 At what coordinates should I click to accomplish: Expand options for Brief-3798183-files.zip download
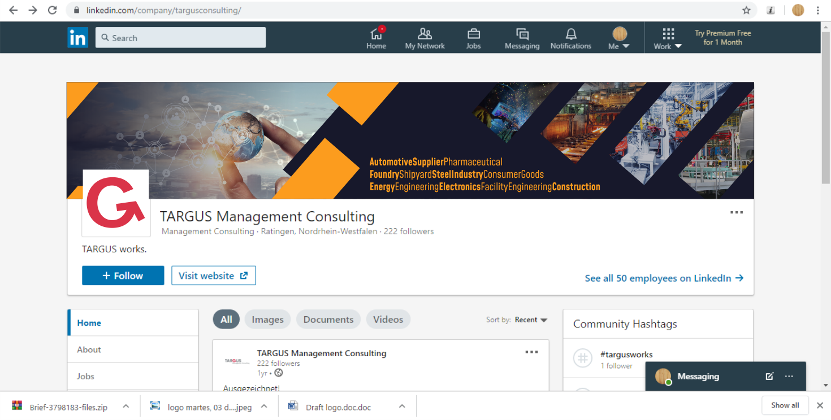click(x=125, y=406)
